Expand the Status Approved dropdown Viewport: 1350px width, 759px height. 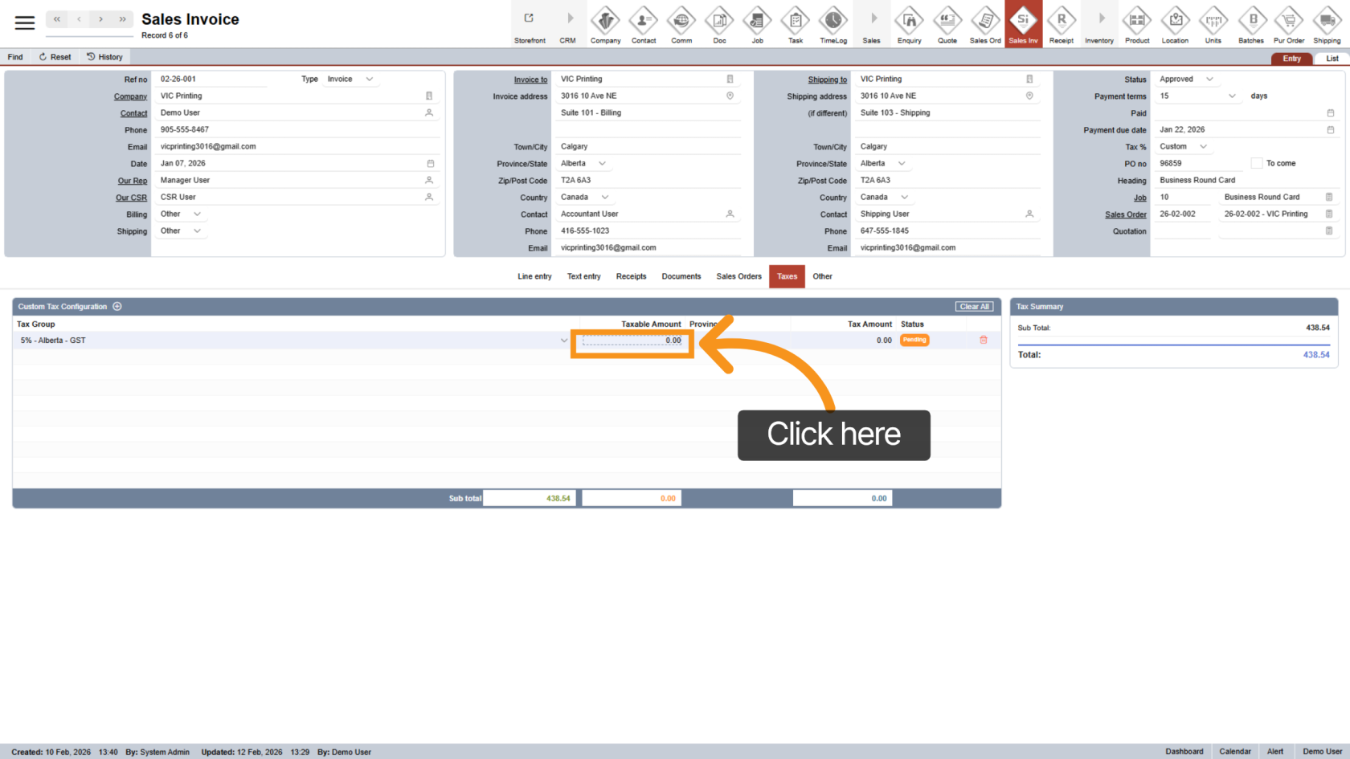tap(1209, 80)
